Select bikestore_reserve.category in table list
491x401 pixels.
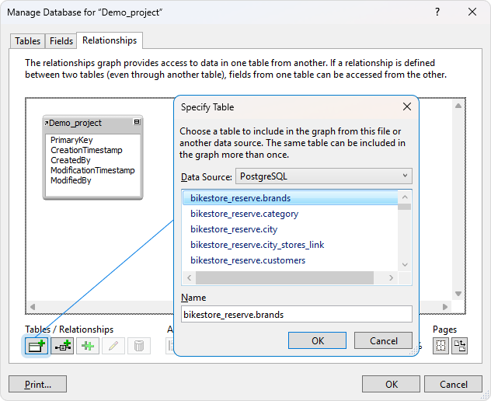click(x=290, y=214)
